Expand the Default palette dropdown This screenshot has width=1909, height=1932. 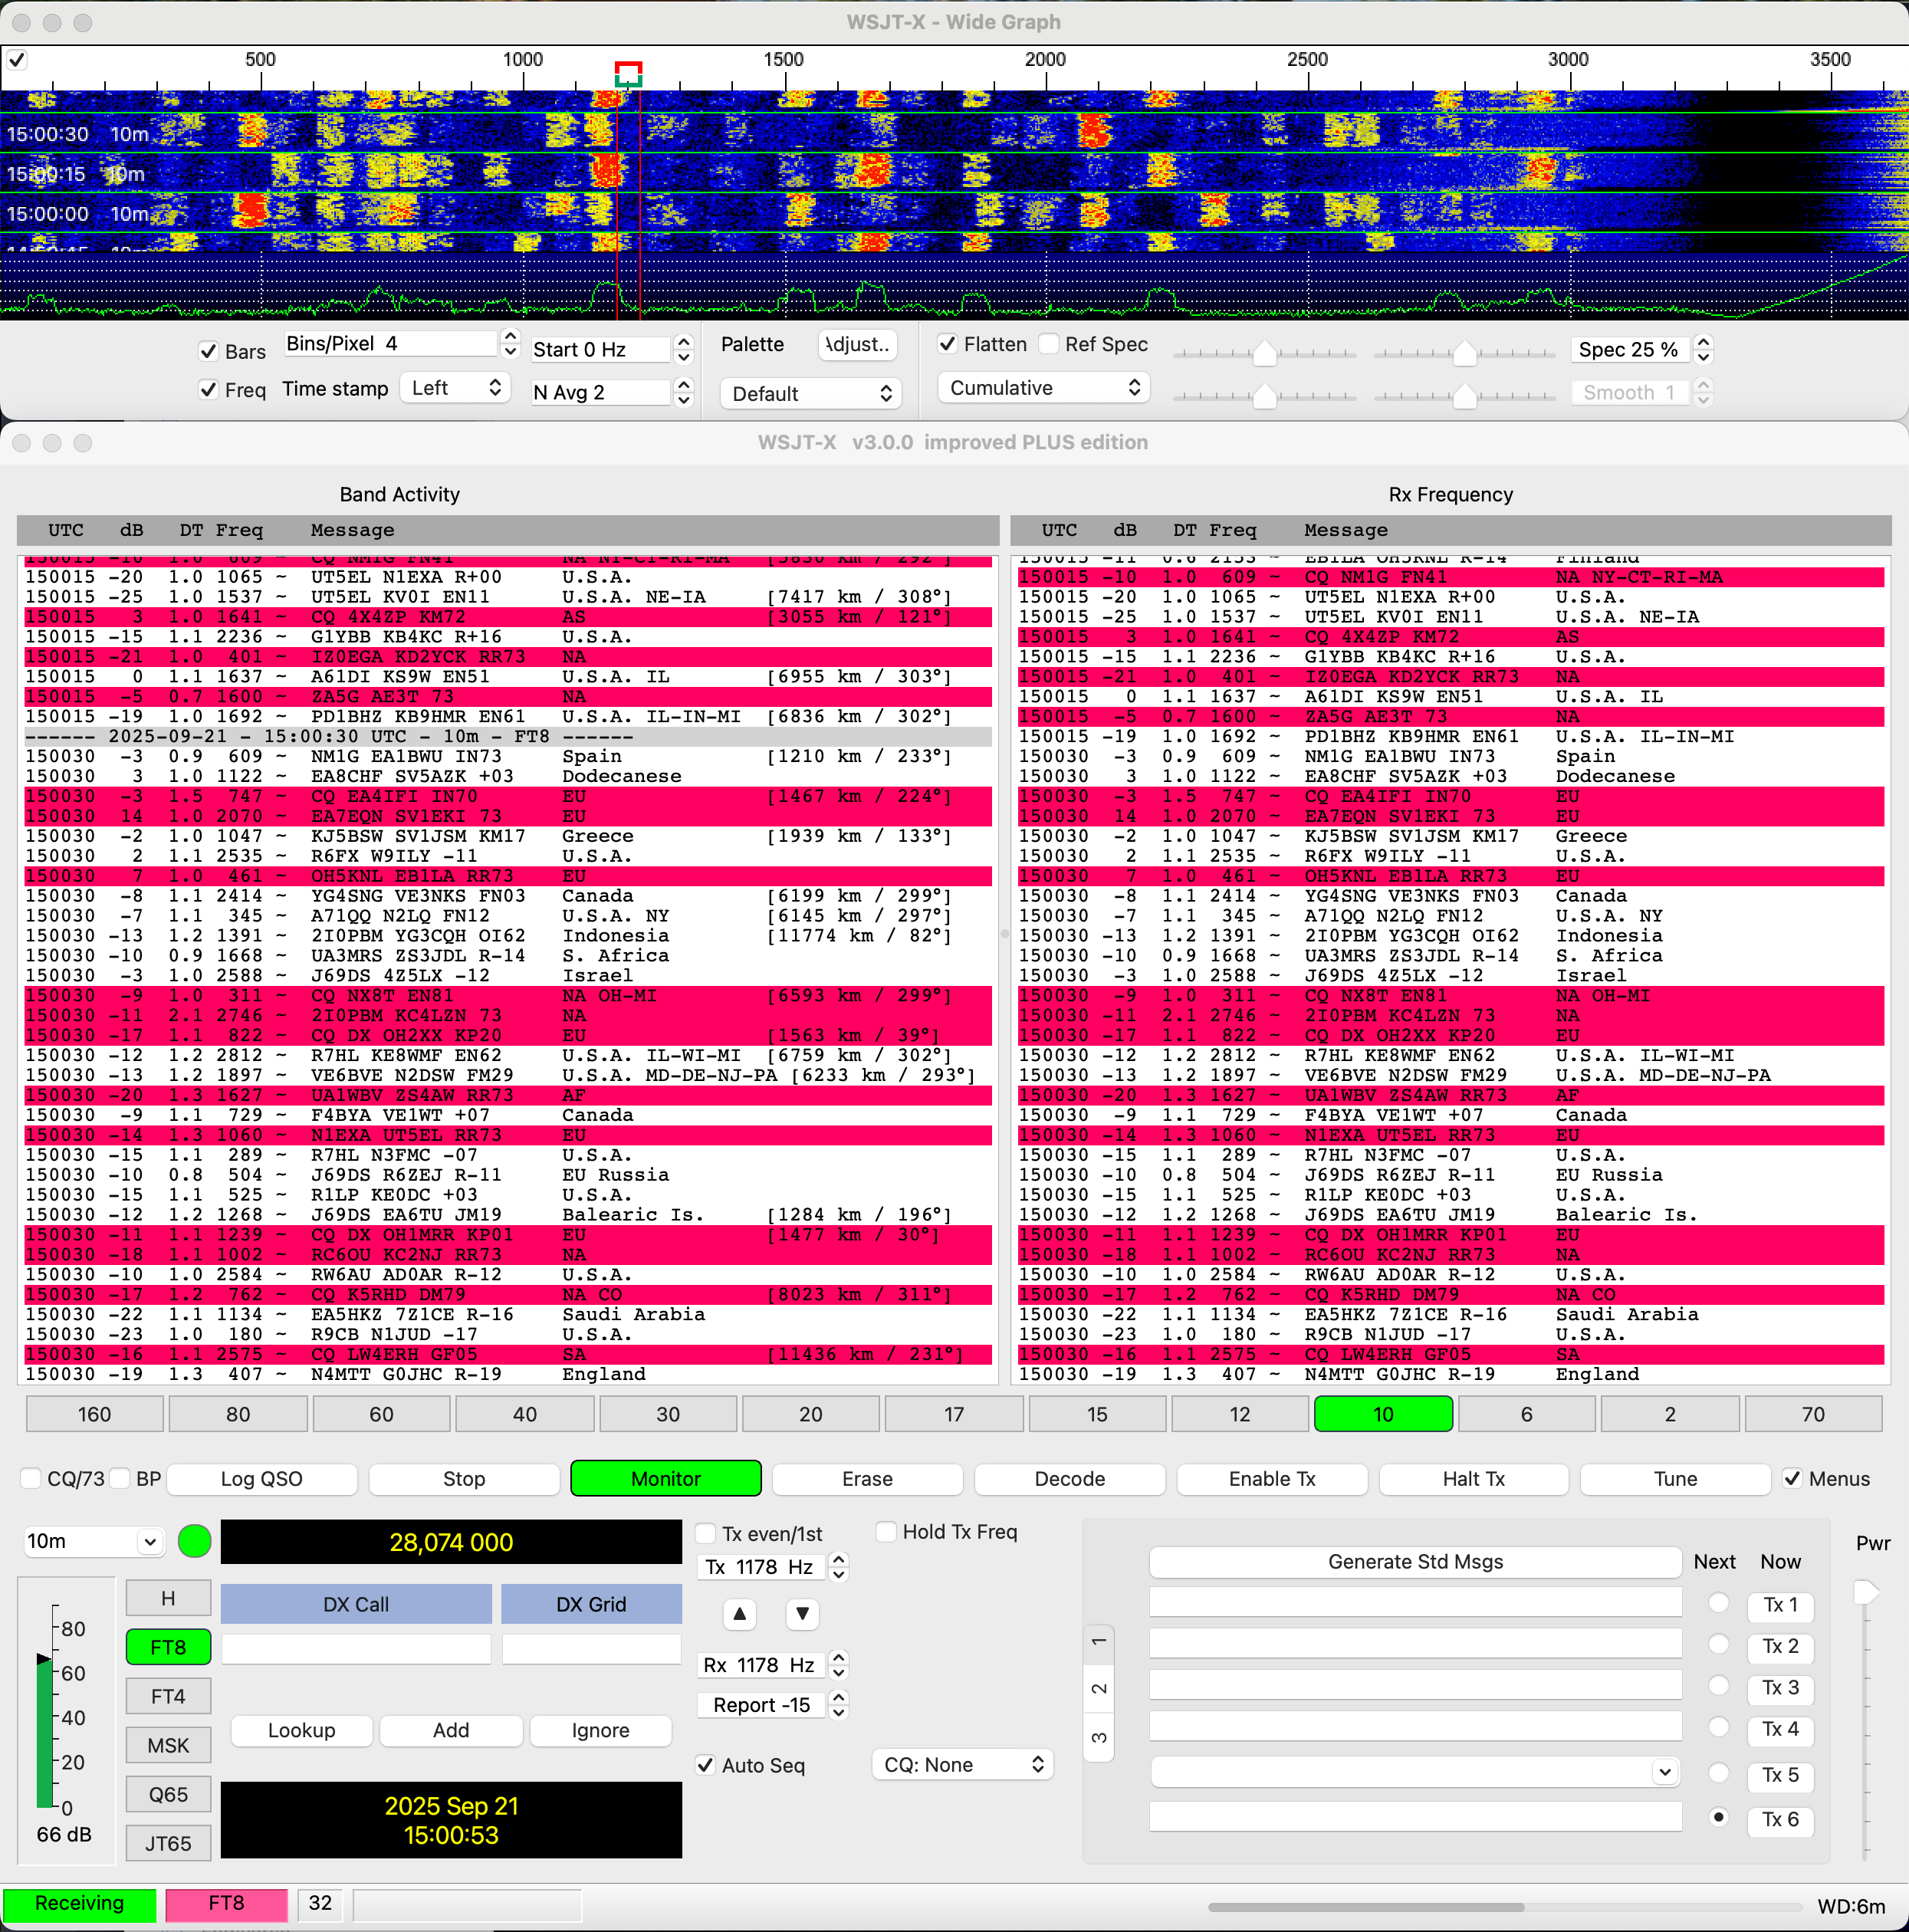tap(810, 393)
